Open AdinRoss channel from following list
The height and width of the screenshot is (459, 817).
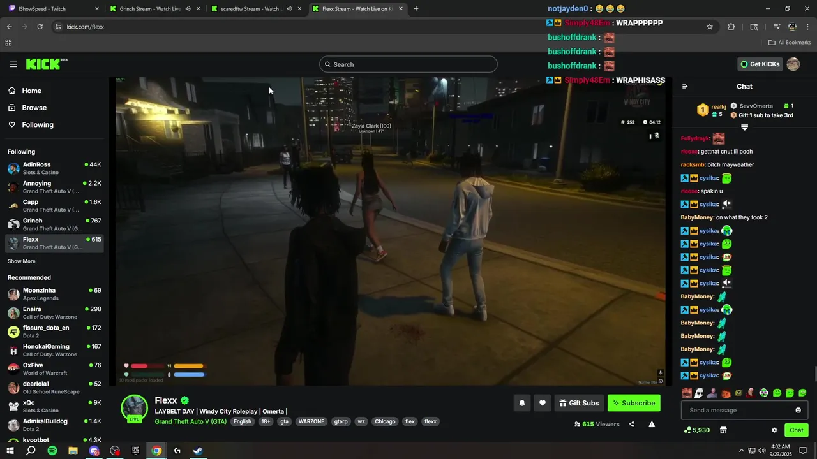coord(54,168)
